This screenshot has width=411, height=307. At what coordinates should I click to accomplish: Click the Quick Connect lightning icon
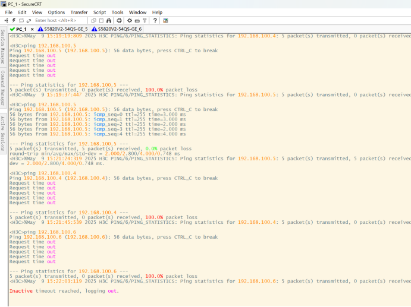[x=14, y=20]
